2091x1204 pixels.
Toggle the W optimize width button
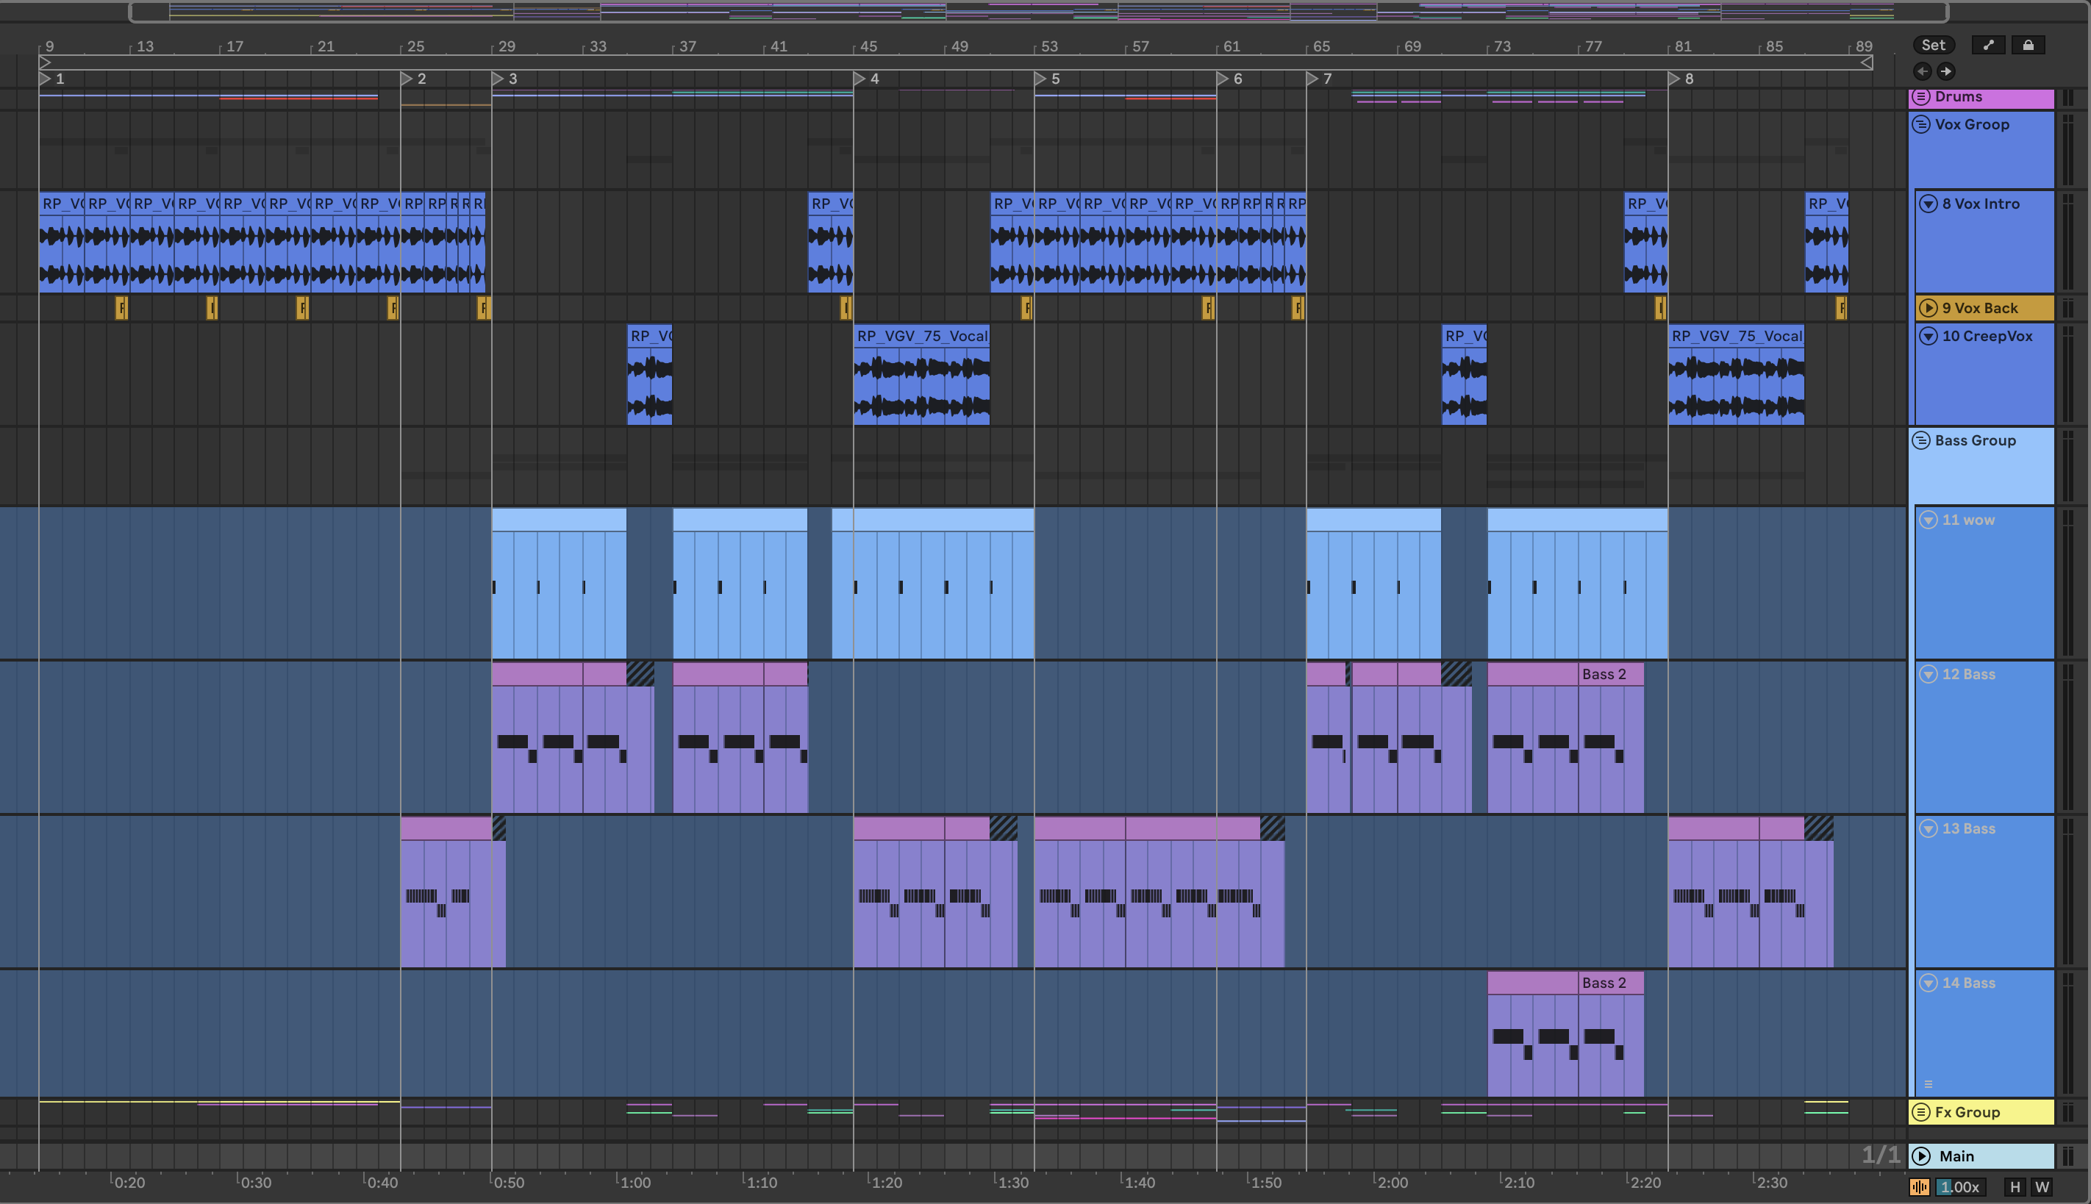pos(2042,1188)
